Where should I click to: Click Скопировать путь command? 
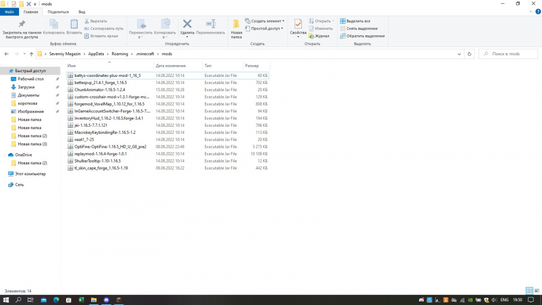click(104, 29)
